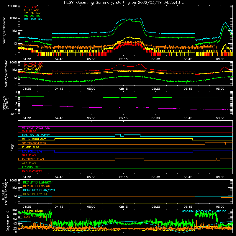Select the B class label on GOES axis
236x236 pixels.
[16, 104]
